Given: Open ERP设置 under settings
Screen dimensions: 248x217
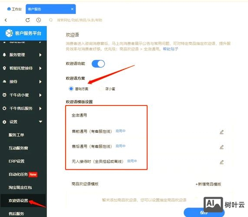Looking at the screenshot, I should (x=17, y=161).
